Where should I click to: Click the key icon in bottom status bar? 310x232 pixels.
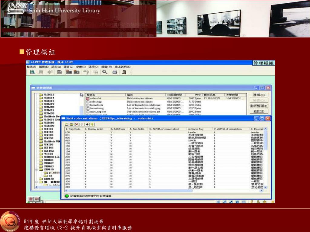click(x=252, y=202)
